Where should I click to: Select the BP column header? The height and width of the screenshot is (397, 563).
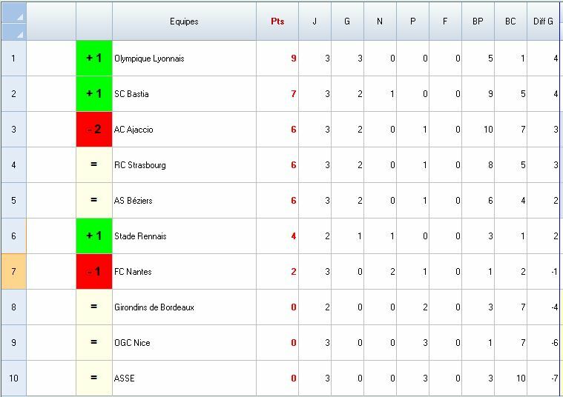point(478,21)
